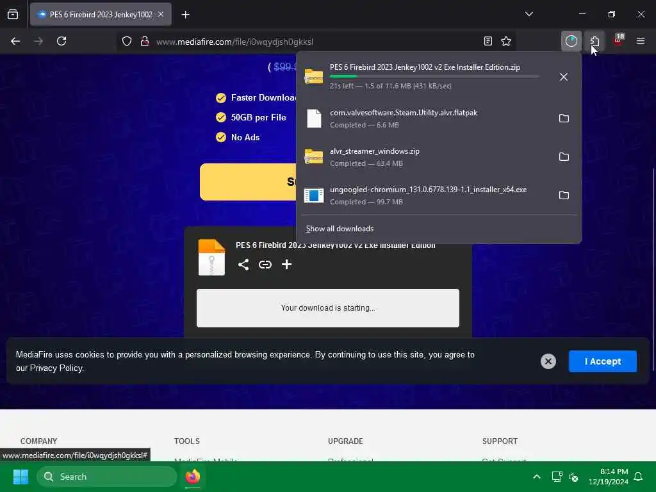The width and height of the screenshot is (656, 492).
Task: Open the Privacy Policy link
Action: pos(56,368)
